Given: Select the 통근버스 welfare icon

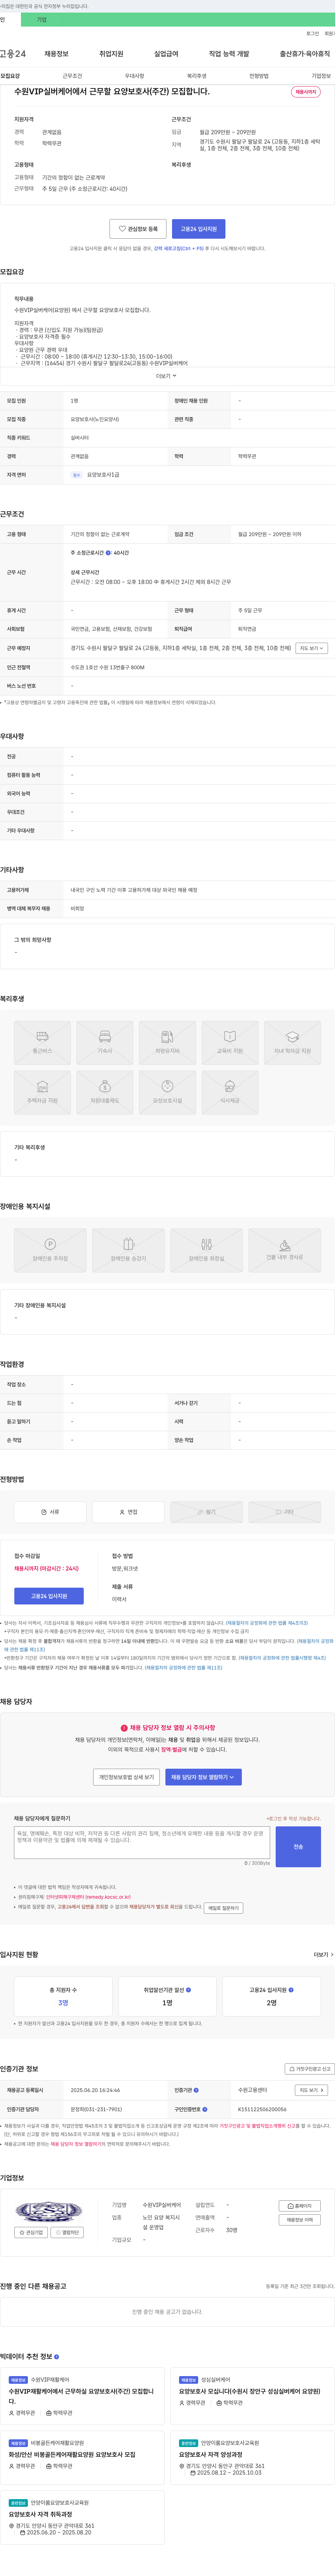Looking at the screenshot, I should coord(42,1036).
